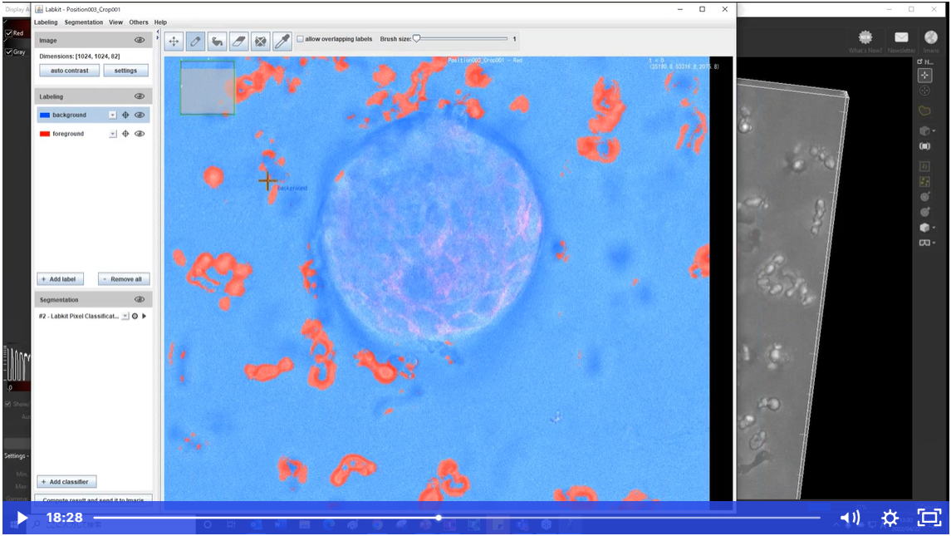Screen dimensions: 951x536
Task: Select the eraser tool
Action: tap(239, 41)
